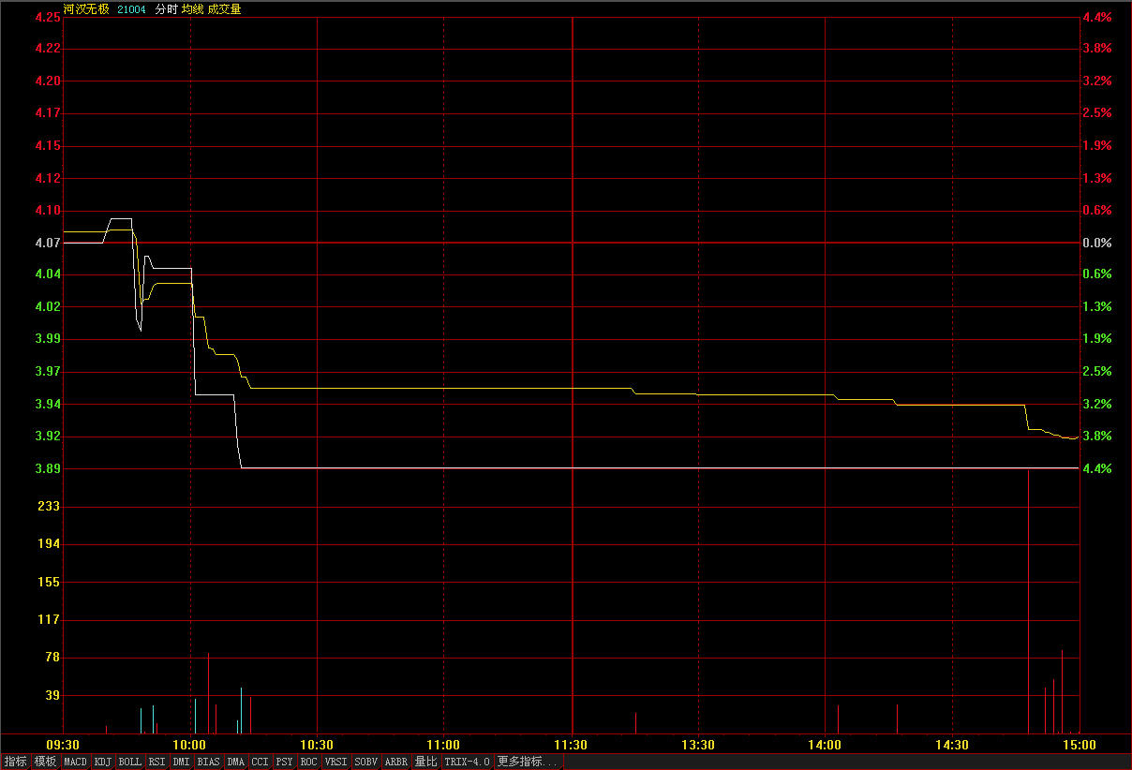Click the 10:00 time axis label
1132x770 pixels.
(190, 745)
